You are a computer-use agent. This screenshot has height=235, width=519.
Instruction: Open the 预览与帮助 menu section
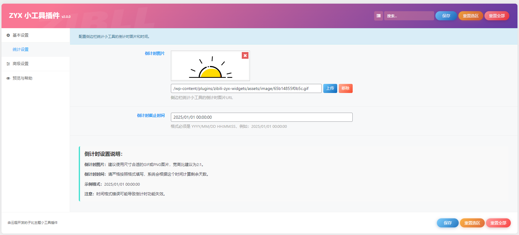(x=35, y=78)
